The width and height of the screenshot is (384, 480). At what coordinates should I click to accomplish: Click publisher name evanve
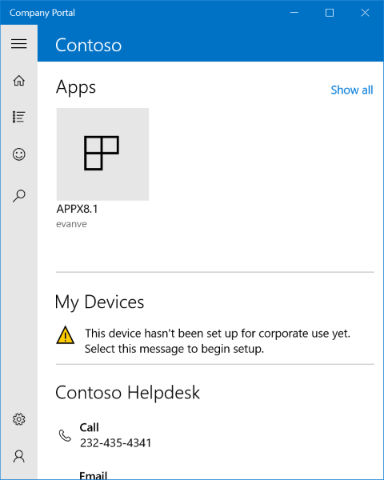(71, 224)
